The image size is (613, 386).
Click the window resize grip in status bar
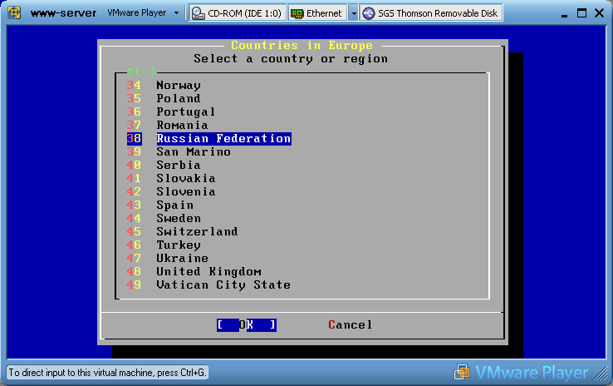point(600,373)
